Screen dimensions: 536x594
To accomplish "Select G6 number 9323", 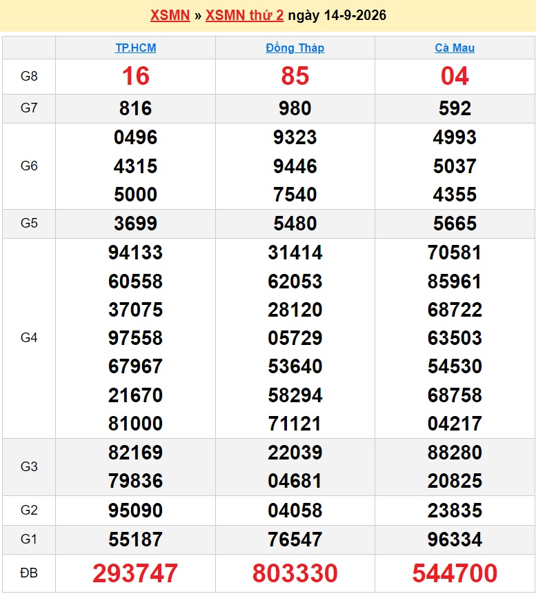I will [x=295, y=137].
